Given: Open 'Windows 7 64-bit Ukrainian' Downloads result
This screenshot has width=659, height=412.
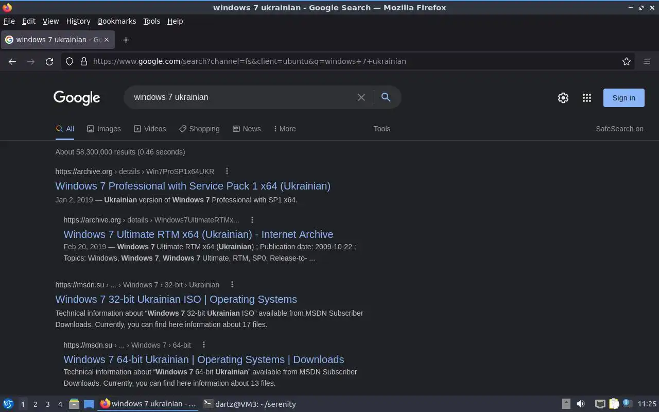Looking at the screenshot, I should 204,359.
